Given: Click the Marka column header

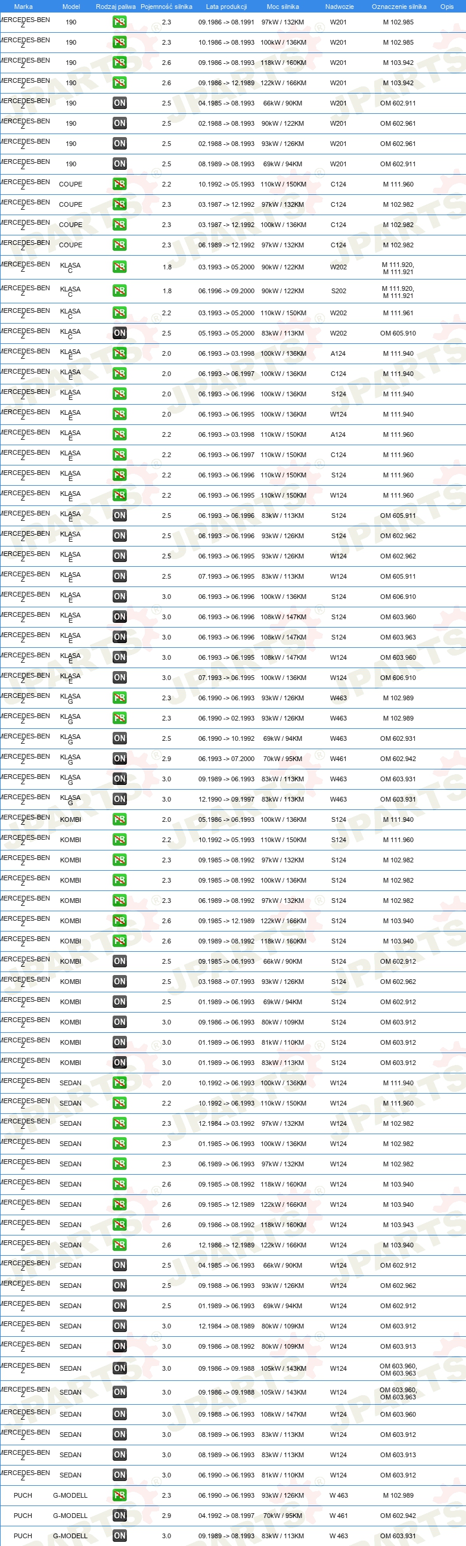Looking at the screenshot, I should (23, 7).
